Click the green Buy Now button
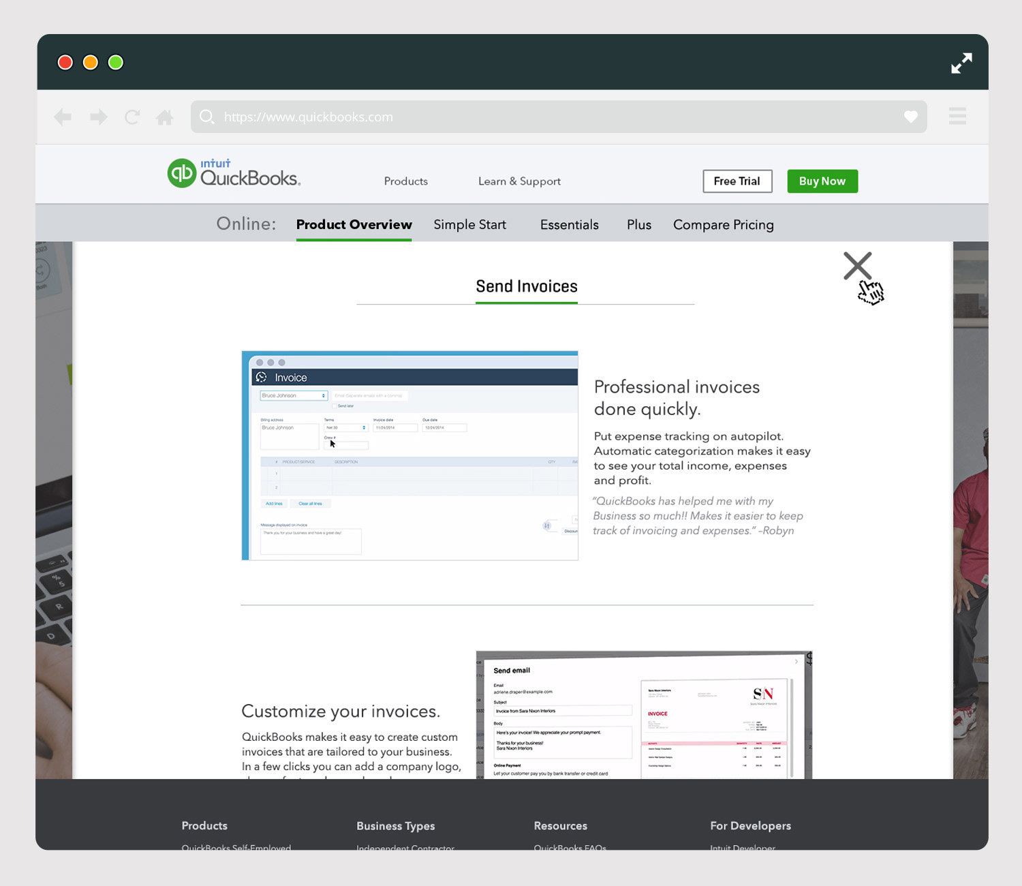 (822, 181)
